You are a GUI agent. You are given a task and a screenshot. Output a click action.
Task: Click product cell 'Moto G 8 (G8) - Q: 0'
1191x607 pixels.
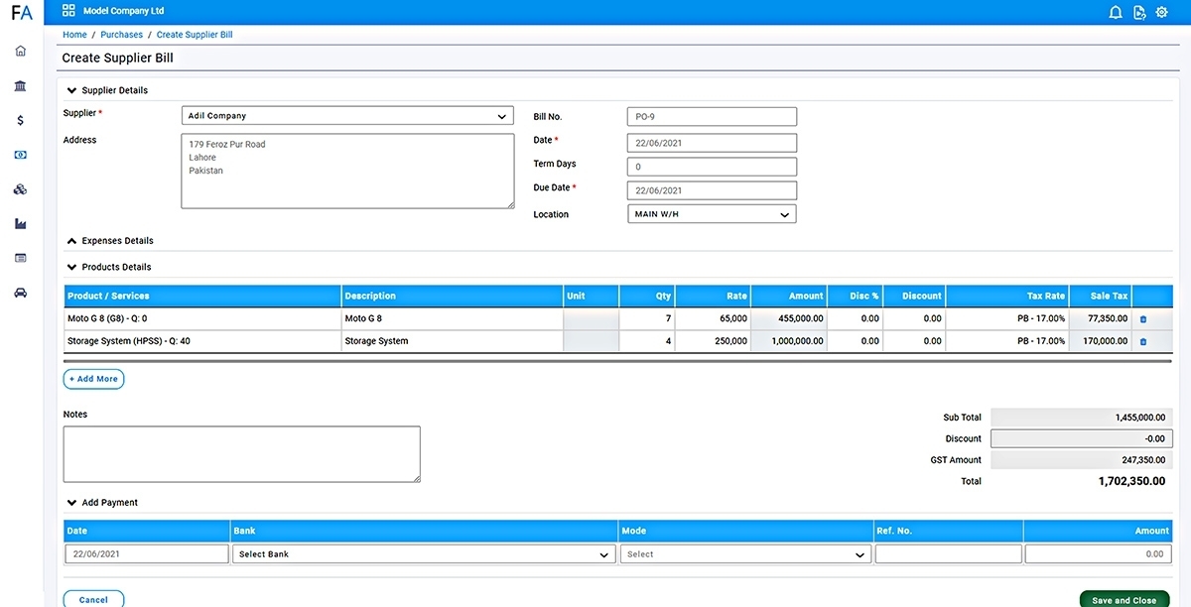(x=202, y=319)
